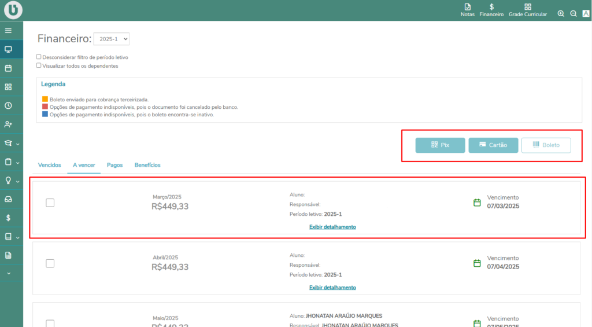Click 'Exibir detalhamento' for Abril/2025
This screenshot has height=327, width=592.
pos(332,288)
